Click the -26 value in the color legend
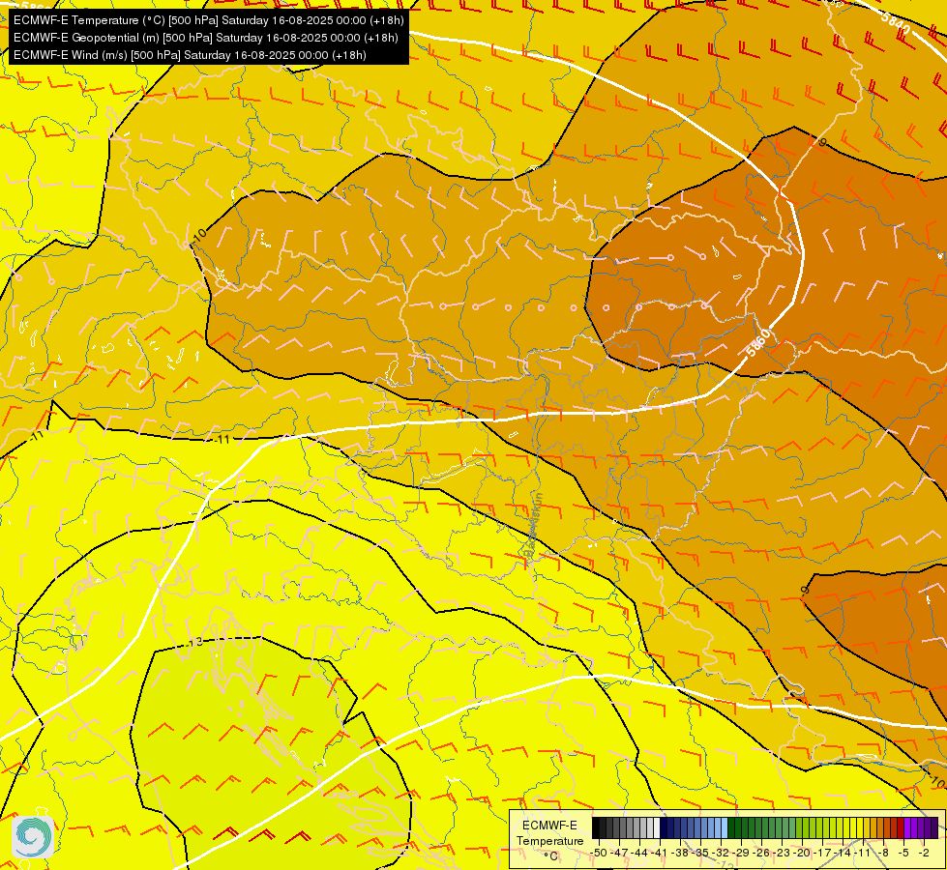This screenshot has width=947, height=870. point(761,854)
